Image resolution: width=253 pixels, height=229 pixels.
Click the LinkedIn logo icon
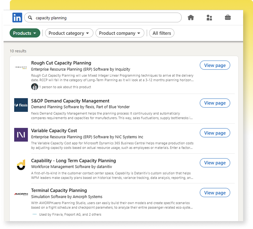pyautogui.click(x=17, y=17)
